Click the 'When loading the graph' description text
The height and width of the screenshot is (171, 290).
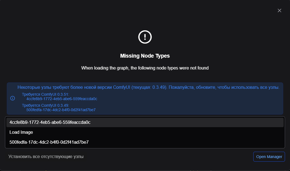click(x=145, y=68)
